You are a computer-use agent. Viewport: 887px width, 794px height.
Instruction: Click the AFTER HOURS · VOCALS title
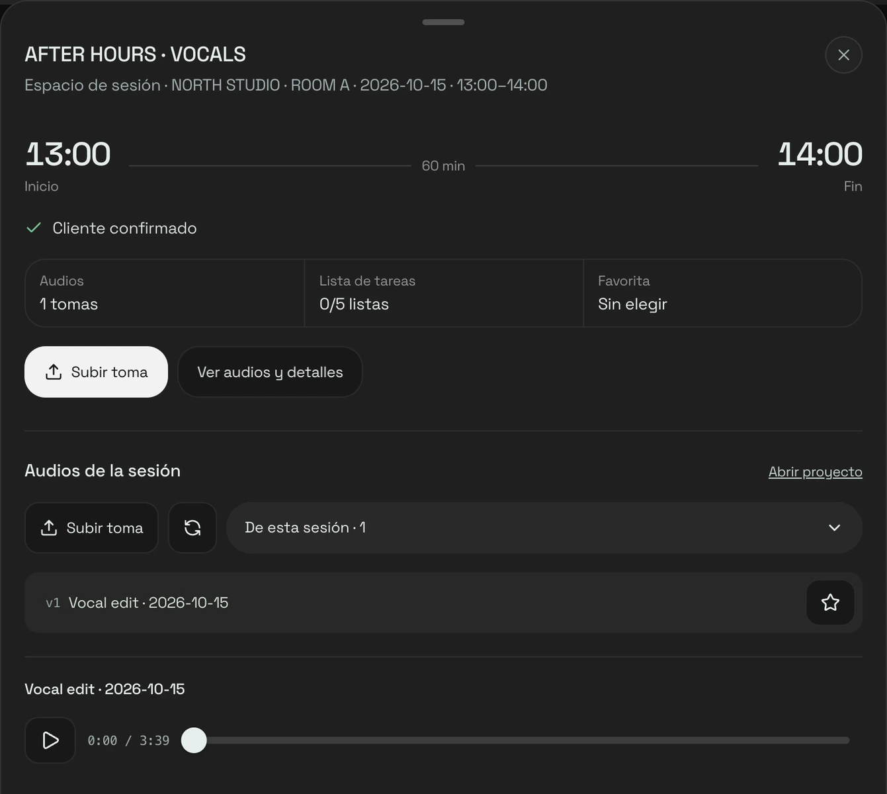tap(135, 54)
